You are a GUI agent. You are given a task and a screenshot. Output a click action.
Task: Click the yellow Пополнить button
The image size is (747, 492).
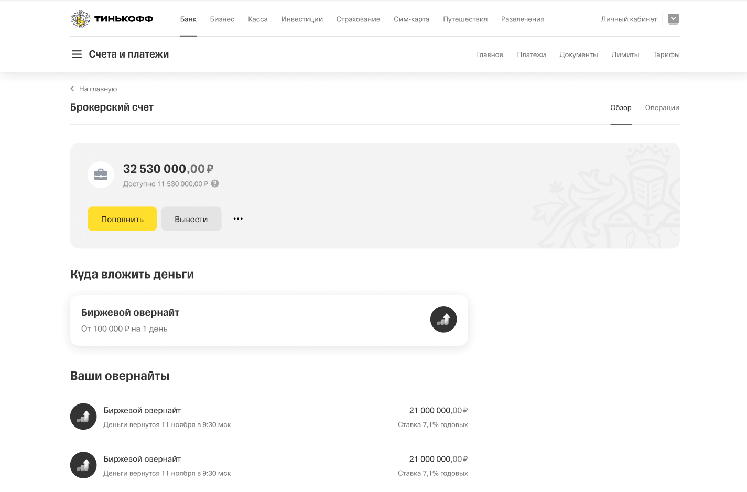coord(122,219)
